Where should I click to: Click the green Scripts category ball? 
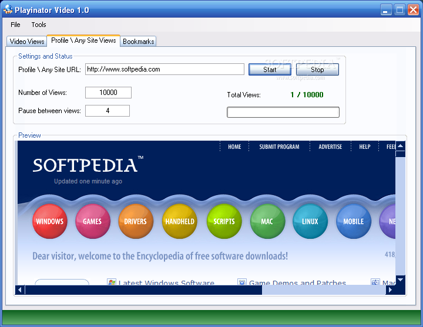click(224, 222)
